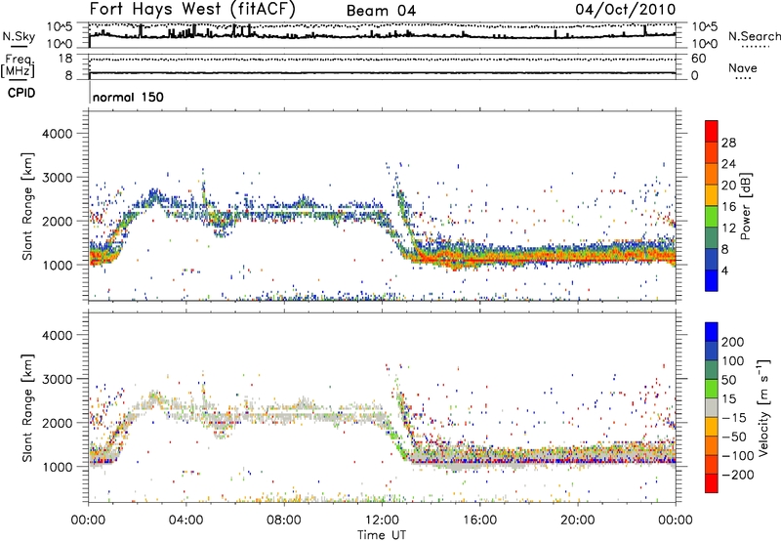
Task: Click the date "04/Oct/2010"
Action: pyautogui.click(x=625, y=10)
